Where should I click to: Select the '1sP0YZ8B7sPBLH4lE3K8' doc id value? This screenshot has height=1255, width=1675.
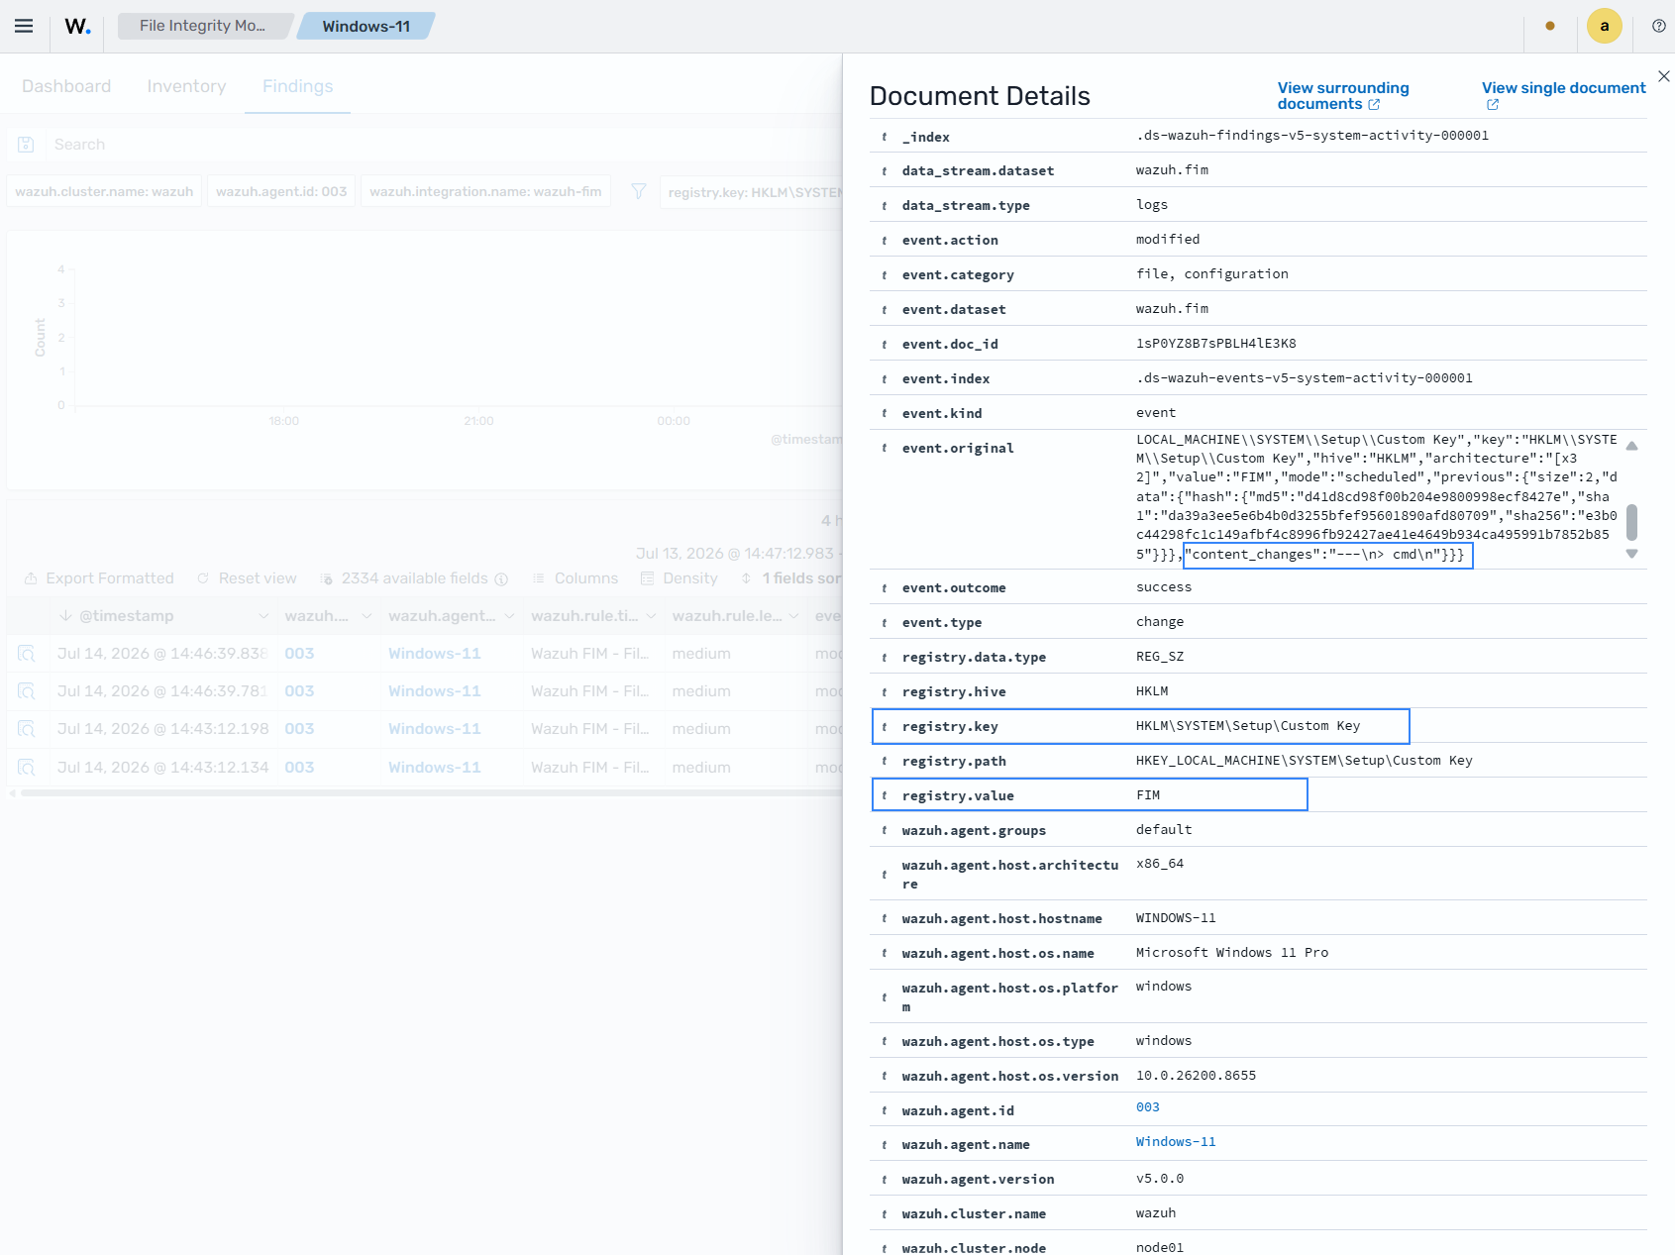pyautogui.click(x=1216, y=343)
